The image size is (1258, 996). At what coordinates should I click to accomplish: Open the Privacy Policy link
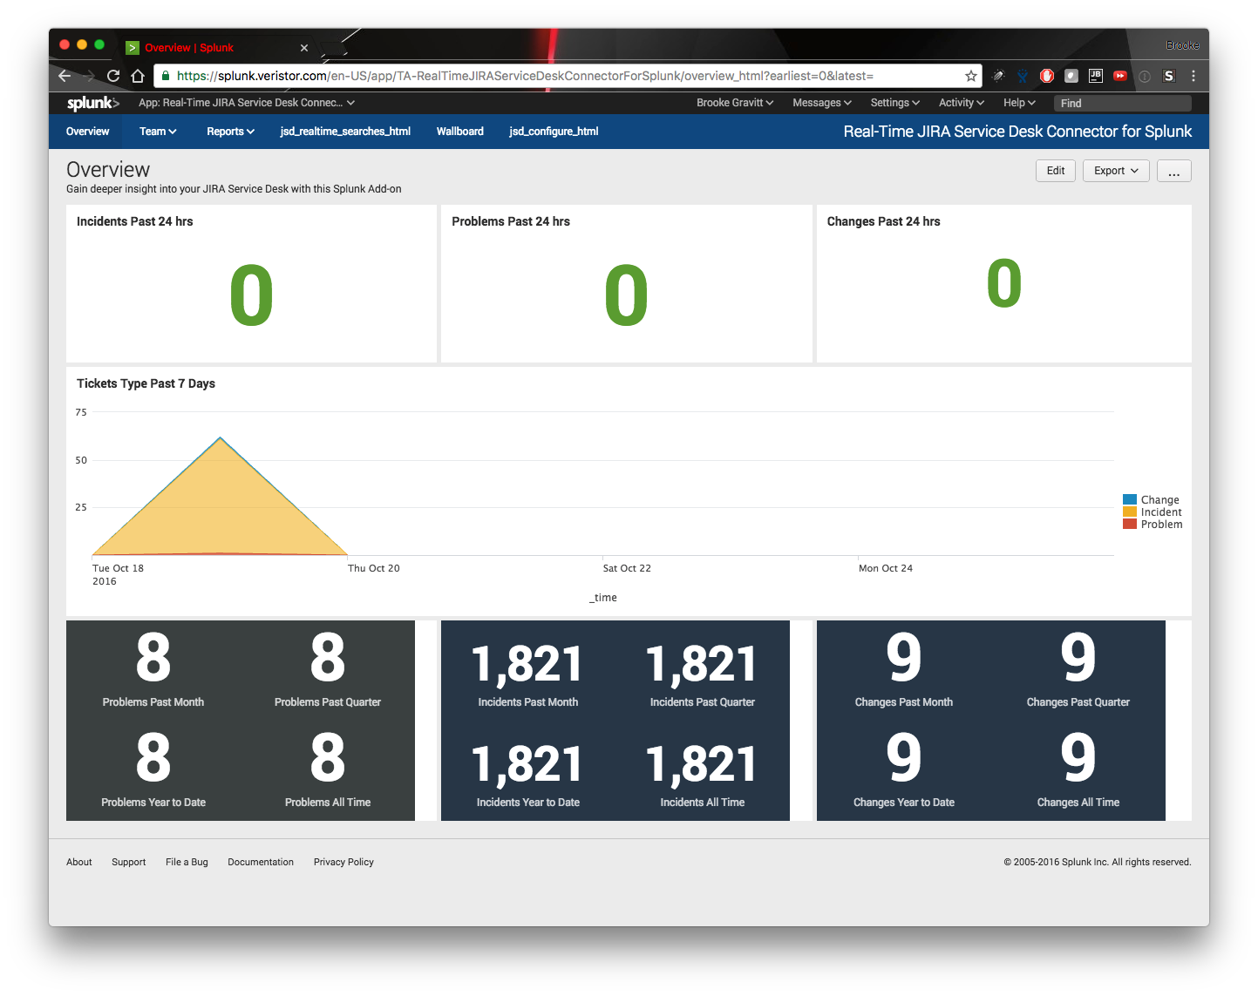tap(343, 862)
